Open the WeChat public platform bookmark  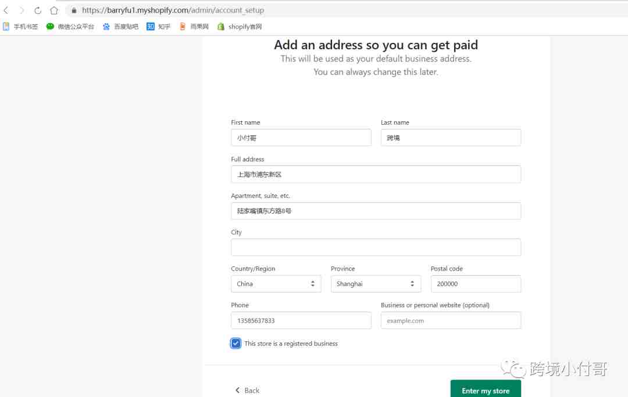pos(70,27)
